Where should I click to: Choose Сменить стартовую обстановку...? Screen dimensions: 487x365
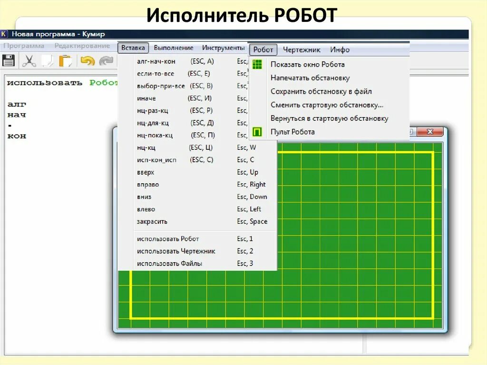[x=329, y=105]
